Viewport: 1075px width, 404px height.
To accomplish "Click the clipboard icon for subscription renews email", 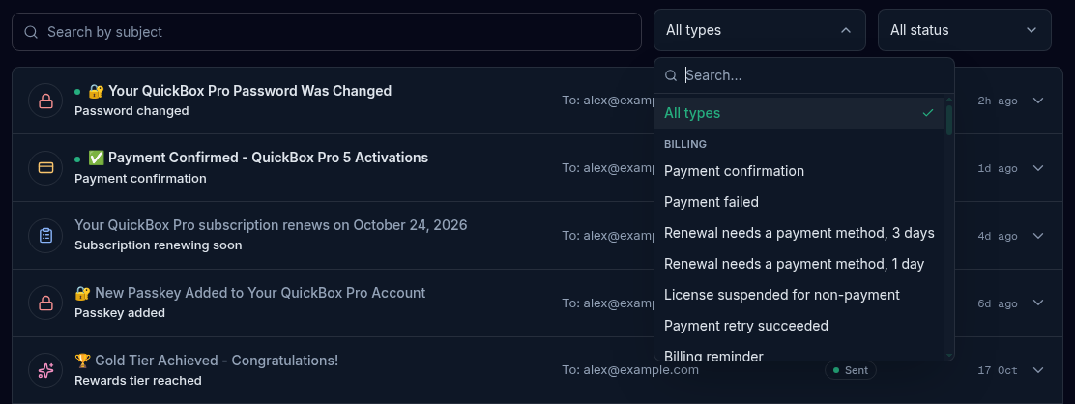I will 46,235.
